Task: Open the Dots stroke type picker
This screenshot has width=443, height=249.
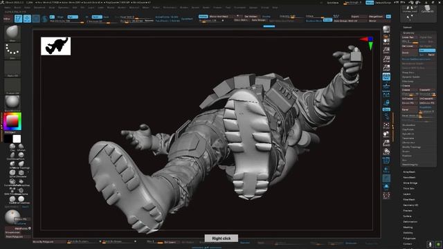Action: click(x=12, y=50)
